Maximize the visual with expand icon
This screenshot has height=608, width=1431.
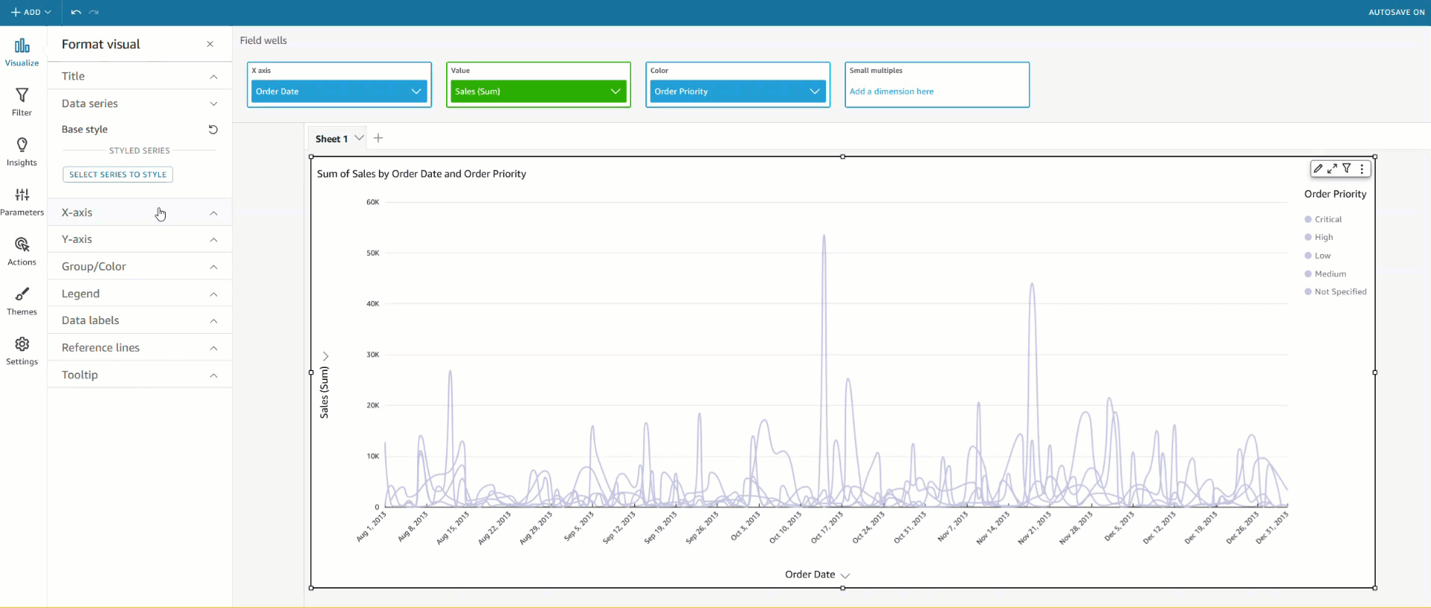1333,169
